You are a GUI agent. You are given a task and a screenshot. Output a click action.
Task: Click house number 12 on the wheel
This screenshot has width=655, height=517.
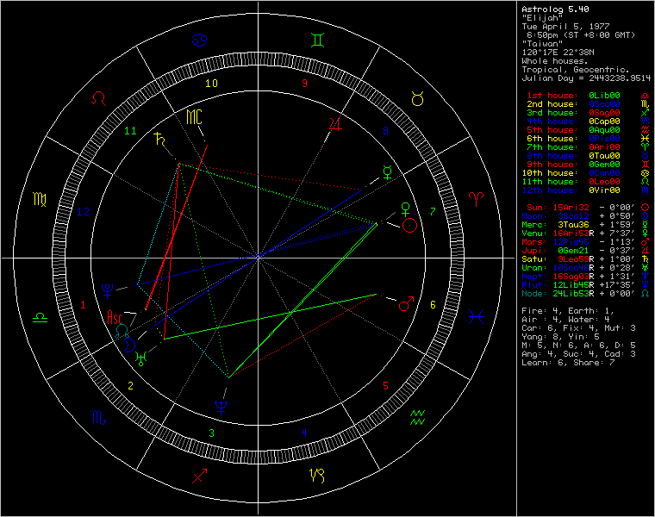point(83,212)
